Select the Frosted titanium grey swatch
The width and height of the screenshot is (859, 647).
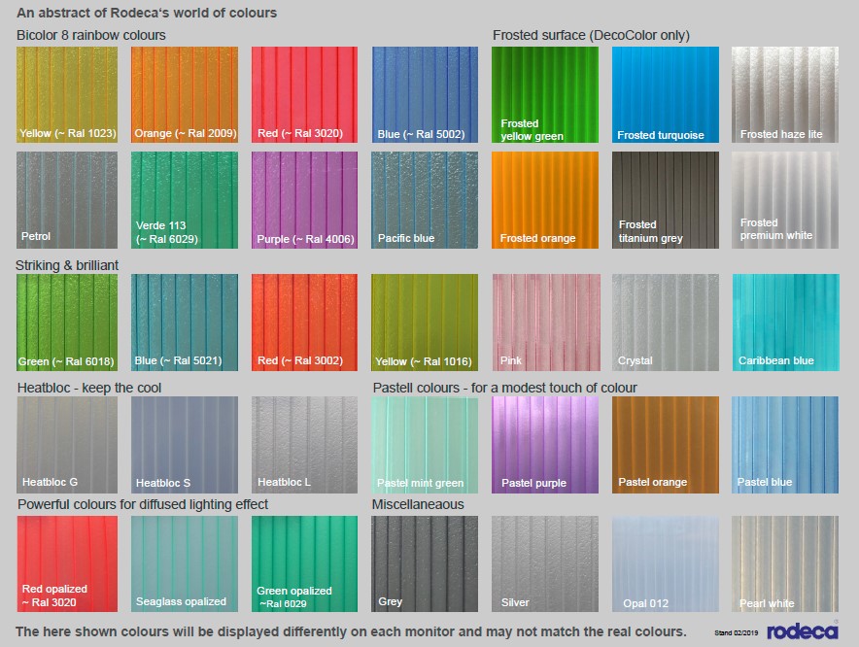click(x=666, y=200)
